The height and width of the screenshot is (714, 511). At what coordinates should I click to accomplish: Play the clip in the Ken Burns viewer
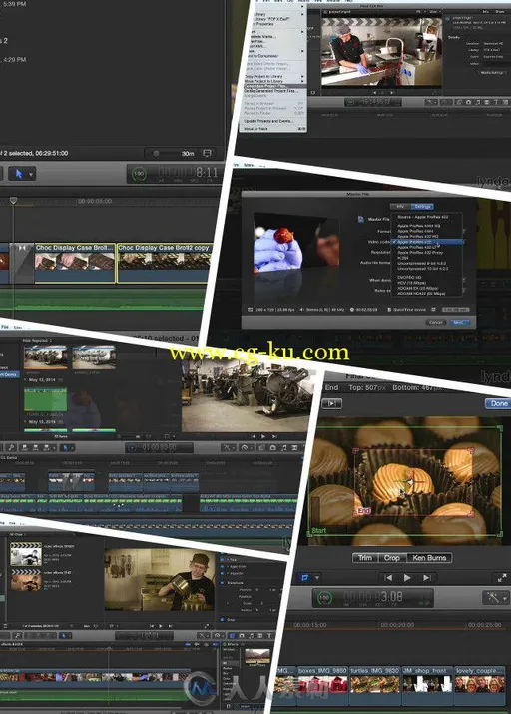407,578
